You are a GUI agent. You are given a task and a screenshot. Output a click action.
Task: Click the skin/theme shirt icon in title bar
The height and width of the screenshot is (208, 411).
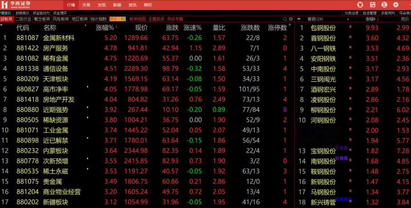360,5
